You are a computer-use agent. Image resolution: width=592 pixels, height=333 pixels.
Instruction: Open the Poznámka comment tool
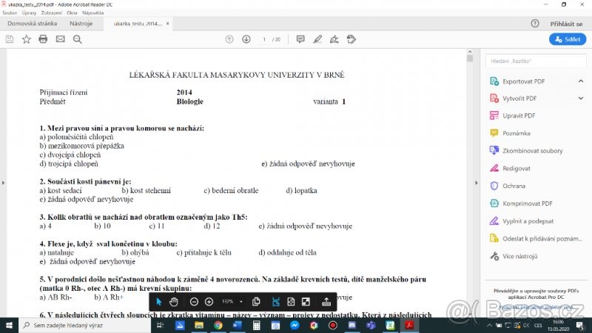(516, 133)
